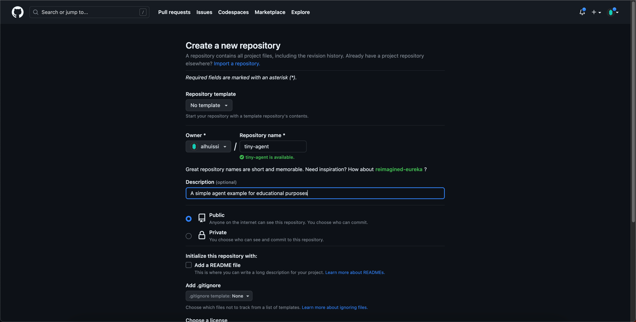Viewport: 636px width, 322px height.
Task: Click the page vertical scrollbar
Action: tap(633, 133)
